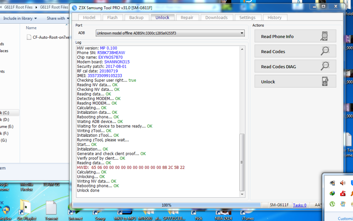Click the Z3X Samsung Tool title icon
This screenshot has height=221, width=353.
point(74,8)
